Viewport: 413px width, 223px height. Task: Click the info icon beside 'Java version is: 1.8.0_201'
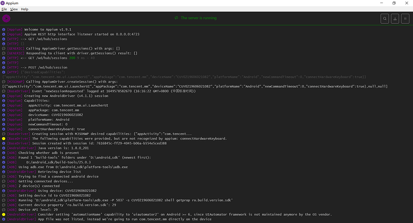tap(4, 148)
